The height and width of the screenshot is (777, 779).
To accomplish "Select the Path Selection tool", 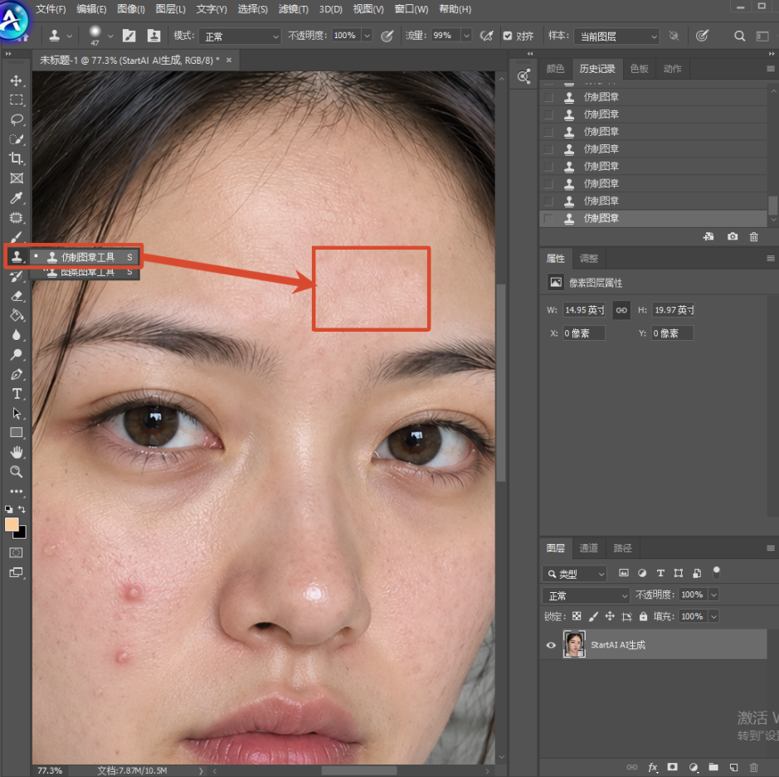I will pos(17,413).
